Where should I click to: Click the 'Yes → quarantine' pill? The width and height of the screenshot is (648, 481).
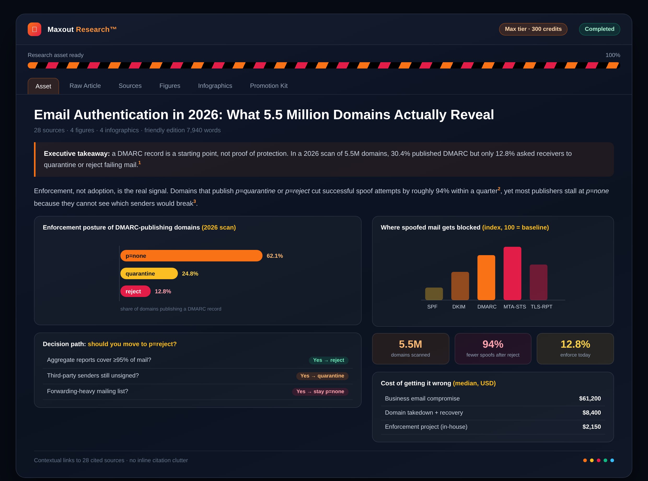pyautogui.click(x=322, y=376)
